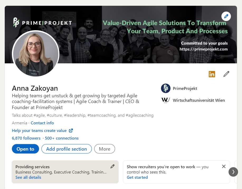See all details of provided services
The image size is (242, 189).
(x=28, y=177)
